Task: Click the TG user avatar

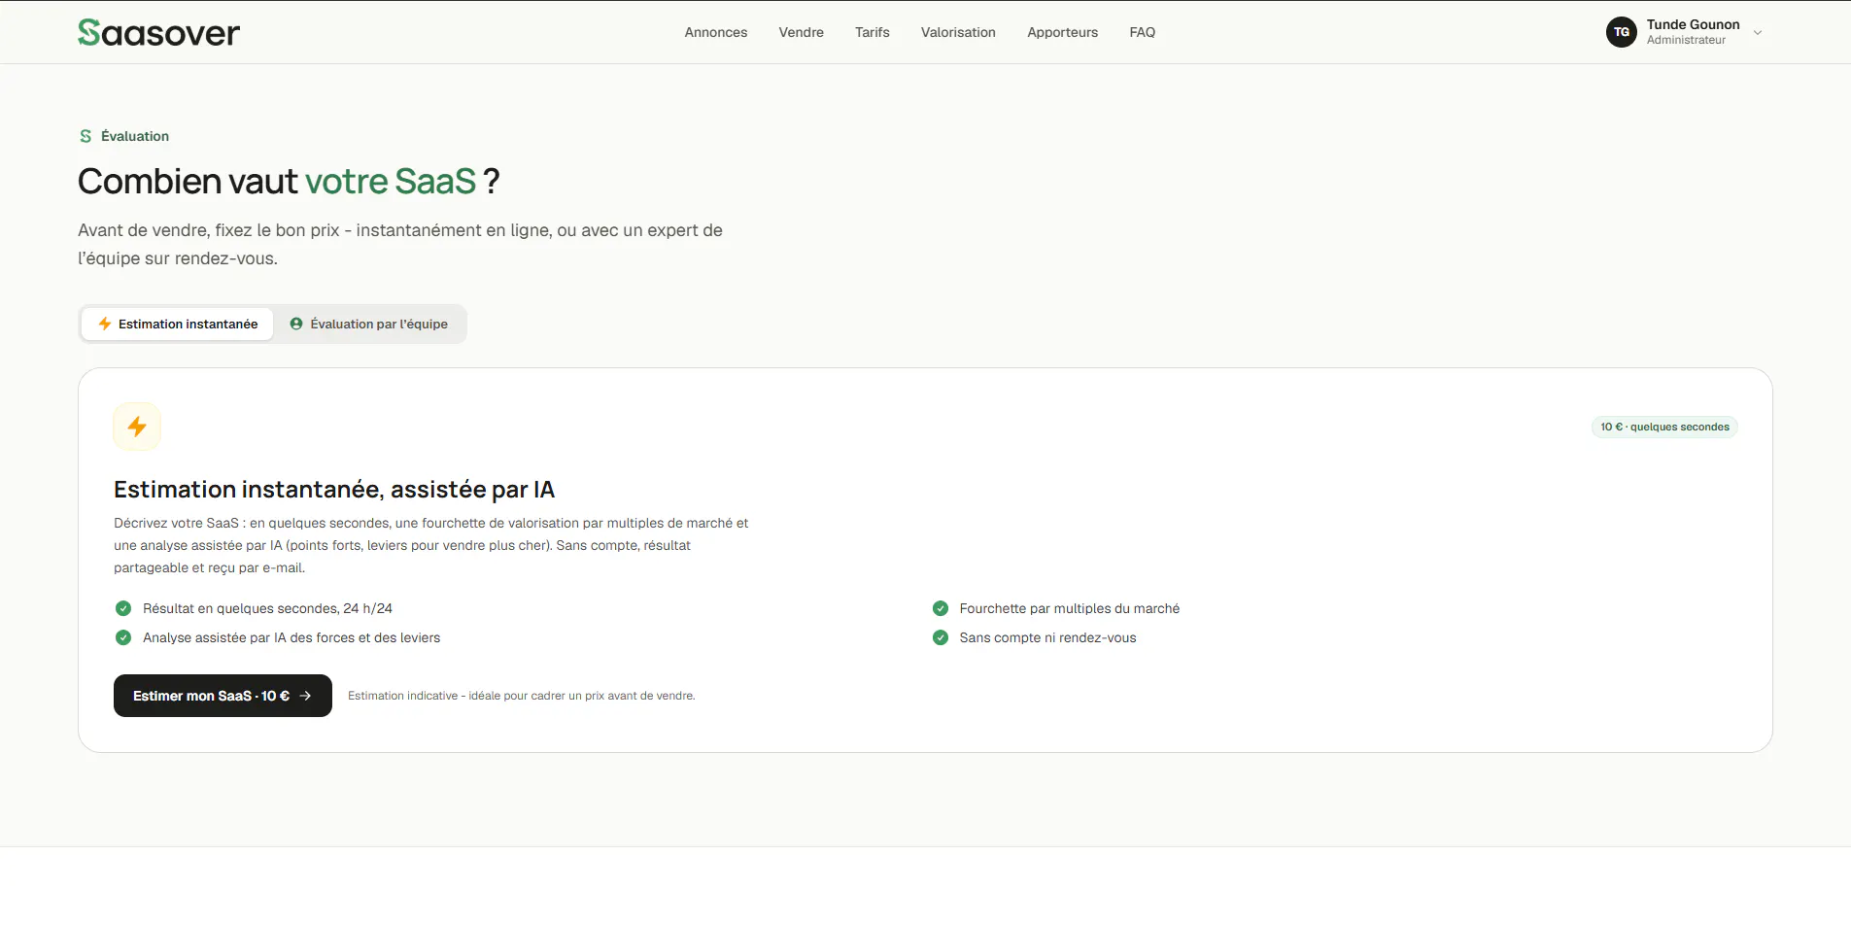Action: [1621, 32]
